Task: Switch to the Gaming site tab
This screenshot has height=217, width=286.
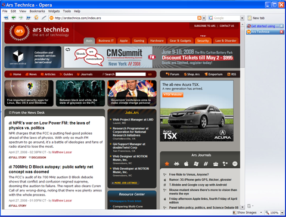Action: (x=139, y=41)
